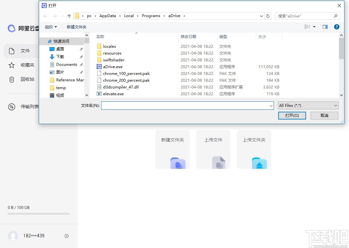Click the pc breadcrumb in the address bar
This screenshot has height=248, width=349.
(89, 16)
